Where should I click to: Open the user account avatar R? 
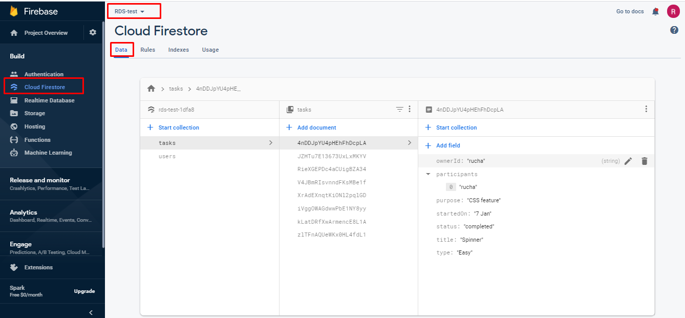(x=673, y=11)
